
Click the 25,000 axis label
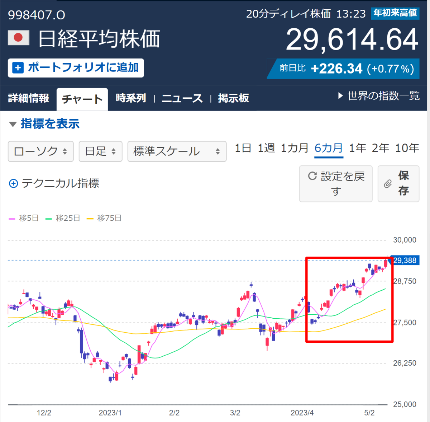click(x=405, y=404)
